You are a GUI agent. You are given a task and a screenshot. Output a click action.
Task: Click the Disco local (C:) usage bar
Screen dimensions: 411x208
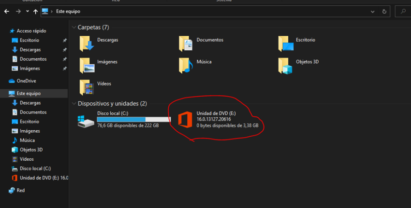click(x=133, y=119)
